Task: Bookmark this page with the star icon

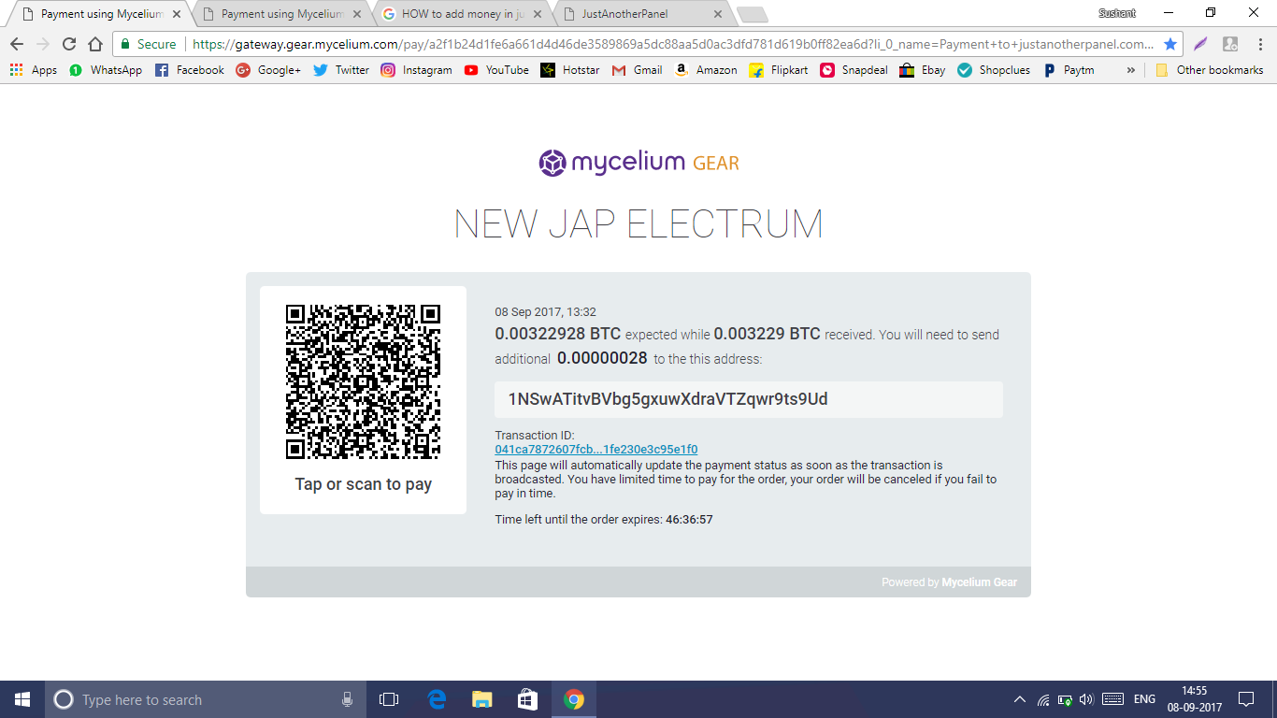Action: (x=1169, y=44)
